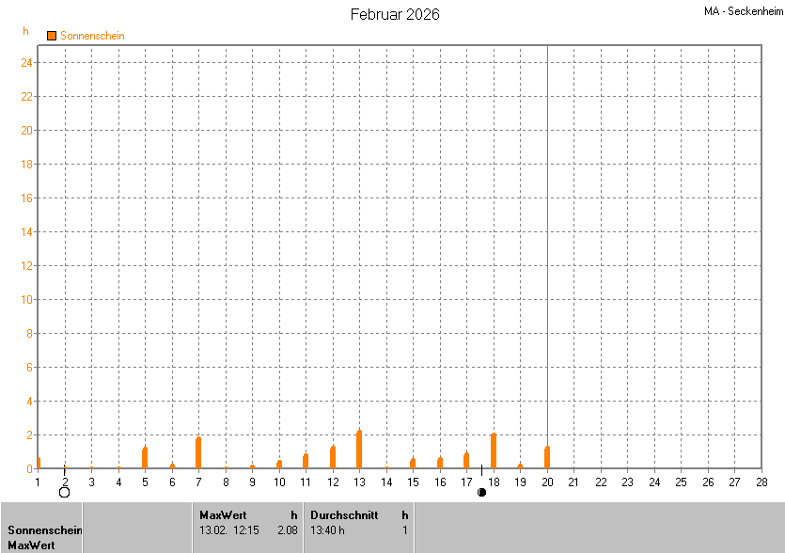Click the 13:40 h average value

click(x=328, y=529)
